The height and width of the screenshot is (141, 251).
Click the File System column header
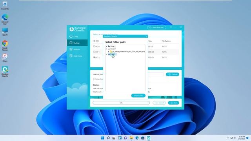point(166,41)
